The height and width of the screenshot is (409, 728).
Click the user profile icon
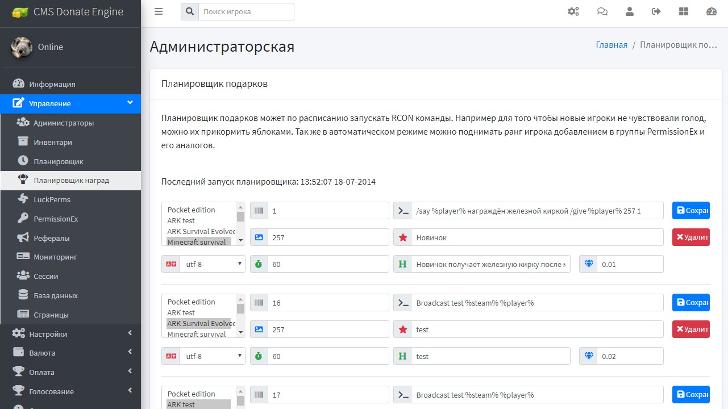pos(629,11)
